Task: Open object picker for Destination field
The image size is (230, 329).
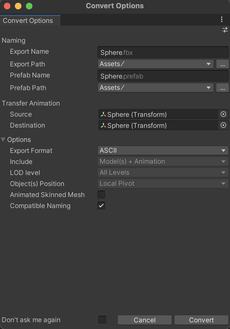Action: 223,125
